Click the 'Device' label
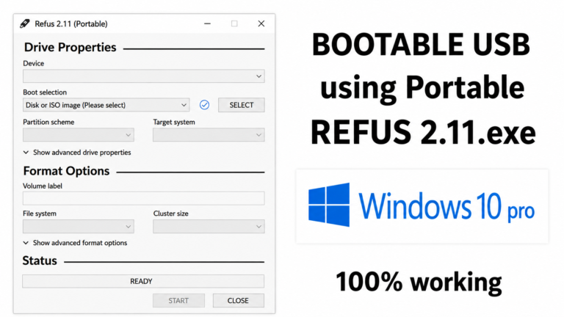The height and width of the screenshot is (317, 564). (x=34, y=64)
